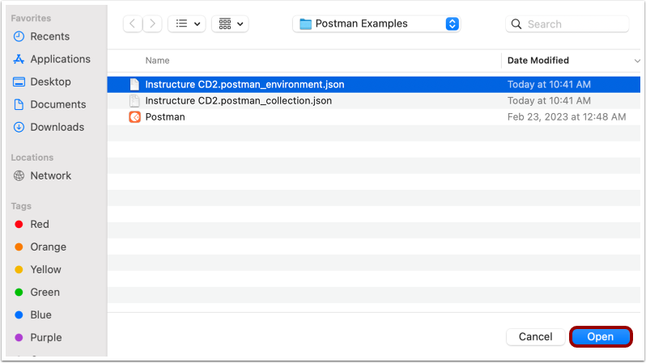The height and width of the screenshot is (363, 646).
Task: Click the red tag color dot
Action: click(19, 224)
